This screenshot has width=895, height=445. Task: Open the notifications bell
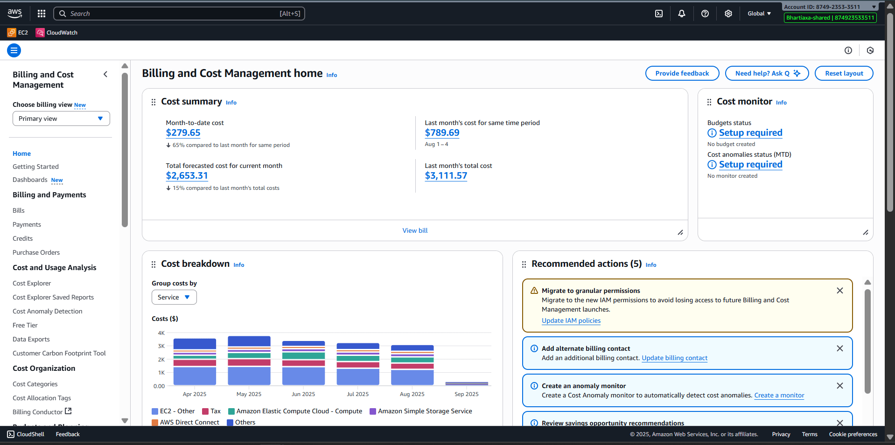(x=681, y=14)
